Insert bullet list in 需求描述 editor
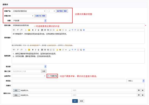 click(x=54, y=30)
